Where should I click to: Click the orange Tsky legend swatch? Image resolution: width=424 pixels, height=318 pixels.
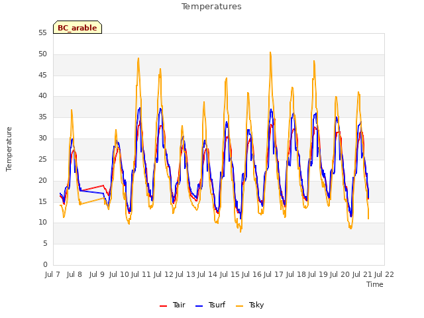(239, 306)
